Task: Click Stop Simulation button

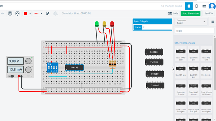Action: pyautogui.click(x=190, y=13)
